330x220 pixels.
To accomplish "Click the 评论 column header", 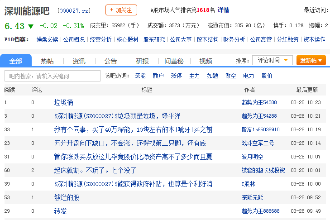I will click(x=37, y=90).
